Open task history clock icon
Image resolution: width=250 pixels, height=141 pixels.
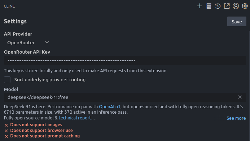[x=218, y=6]
